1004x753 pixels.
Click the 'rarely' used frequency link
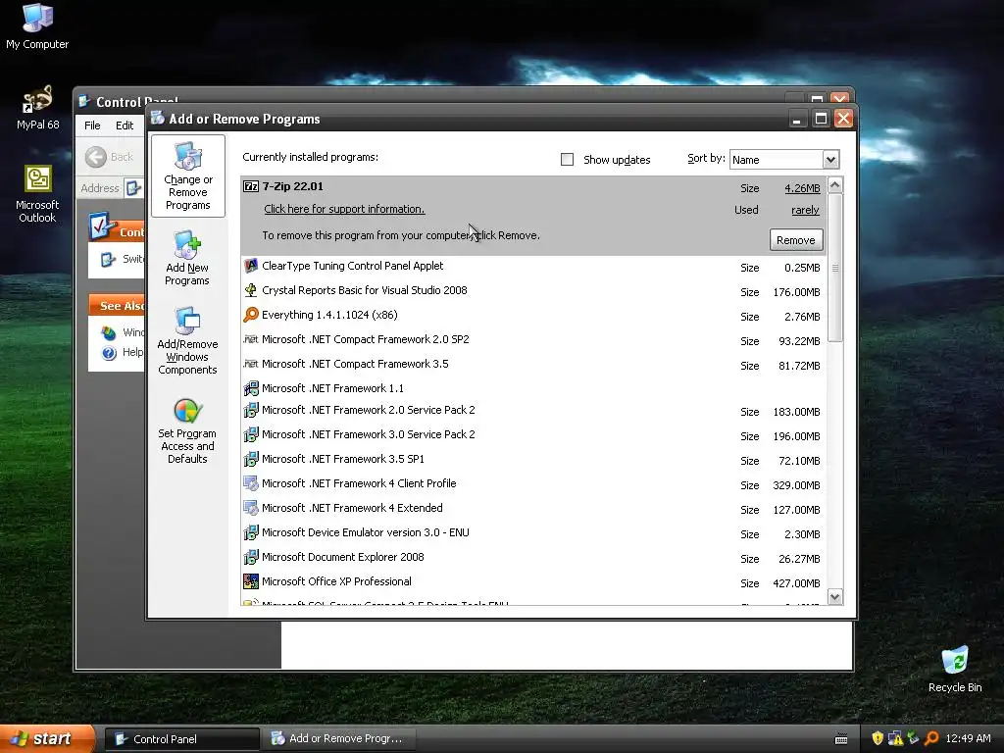click(805, 210)
